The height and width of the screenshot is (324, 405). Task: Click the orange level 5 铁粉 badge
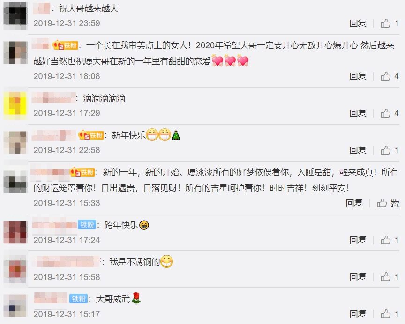[x=91, y=135]
